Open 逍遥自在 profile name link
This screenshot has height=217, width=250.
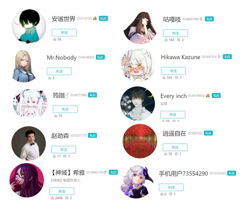[x=174, y=134]
